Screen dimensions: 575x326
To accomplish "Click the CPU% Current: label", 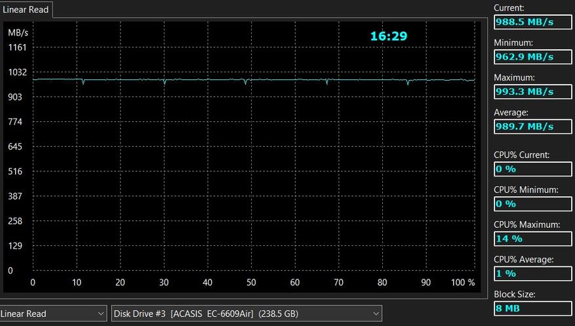I will tap(521, 155).
